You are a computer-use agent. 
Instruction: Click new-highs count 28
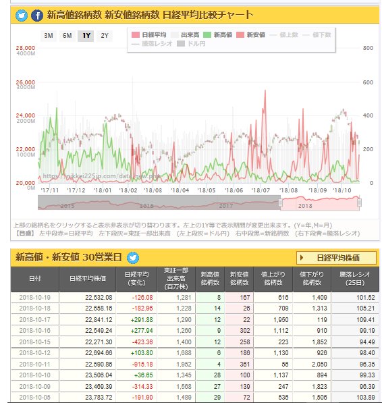[x=217, y=375]
